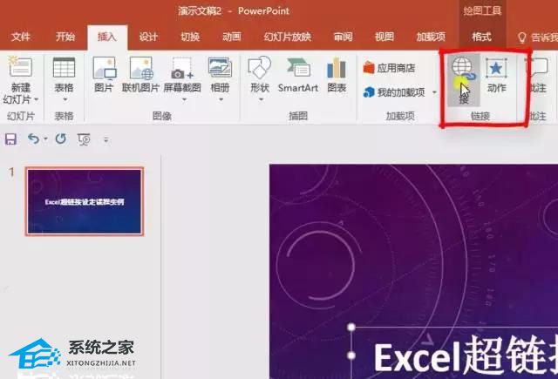Click the Photo Album (相册) icon
558x379 pixels.
pyautogui.click(x=220, y=68)
